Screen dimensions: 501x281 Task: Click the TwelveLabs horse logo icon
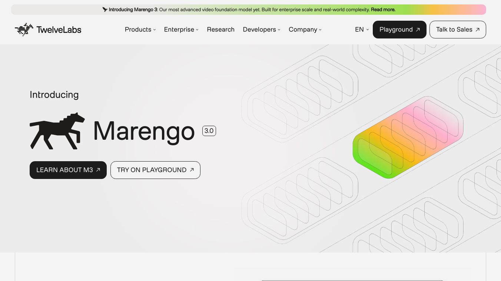pos(24,30)
